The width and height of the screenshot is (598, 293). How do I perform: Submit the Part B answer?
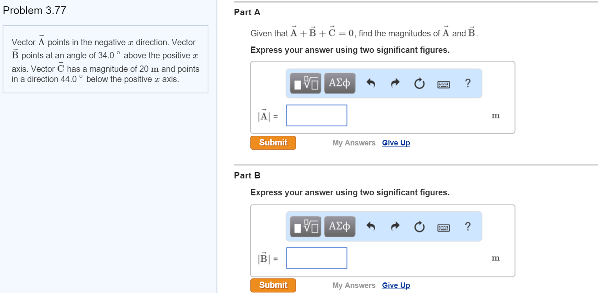(273, 285)
